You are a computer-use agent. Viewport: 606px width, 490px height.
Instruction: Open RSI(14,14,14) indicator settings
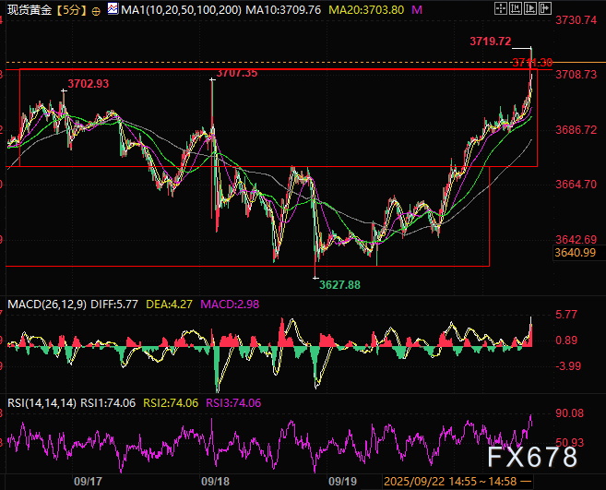point(41,402)
